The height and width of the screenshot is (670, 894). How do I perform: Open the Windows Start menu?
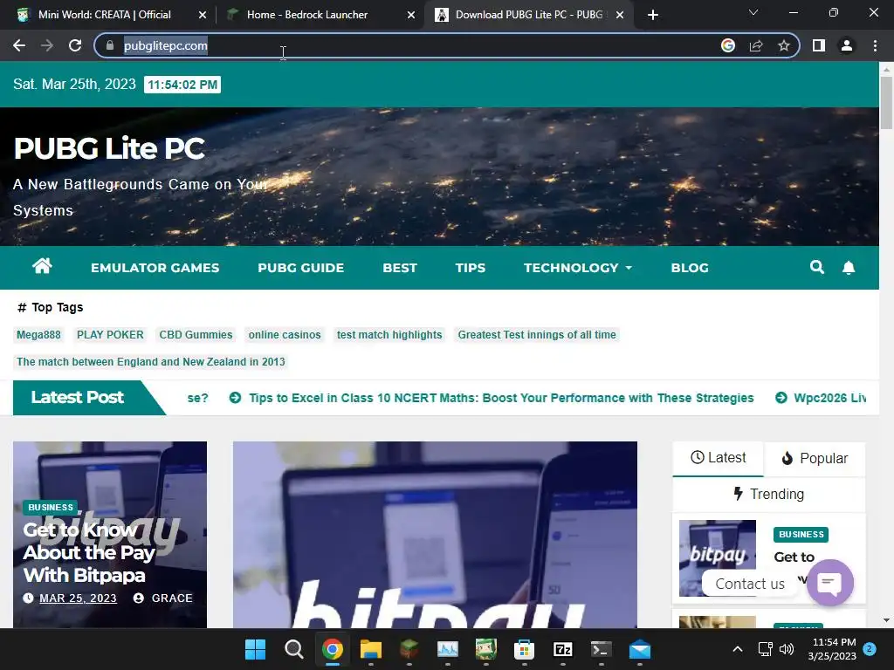tap(256, 649)
